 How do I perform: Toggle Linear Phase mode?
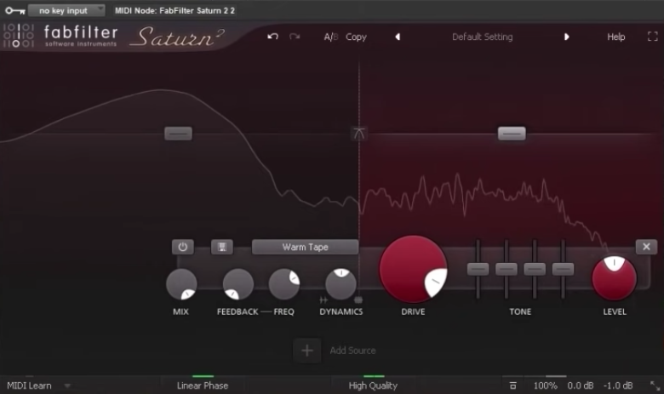click(x=203, y=385)
